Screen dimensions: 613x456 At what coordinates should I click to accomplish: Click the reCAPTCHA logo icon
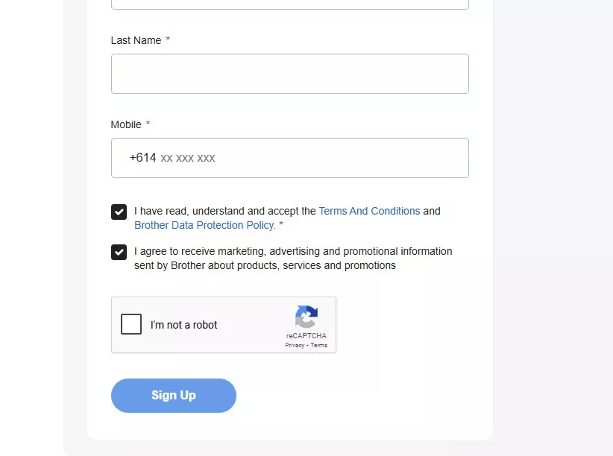(x=306, y=317)
